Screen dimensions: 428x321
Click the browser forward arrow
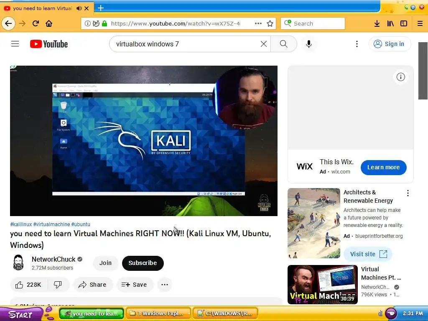point(22,23)
